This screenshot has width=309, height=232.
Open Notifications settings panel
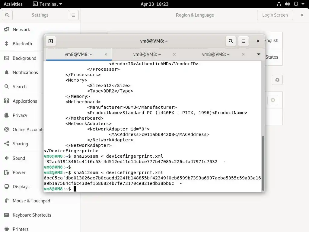click(x=22, y=72)
